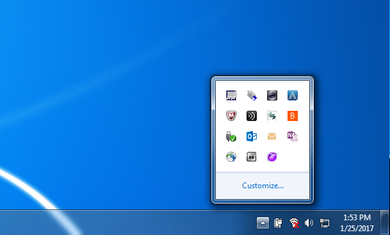Open the OneNote clipping tool icon

pyautogui.click(x=293, y=136)
